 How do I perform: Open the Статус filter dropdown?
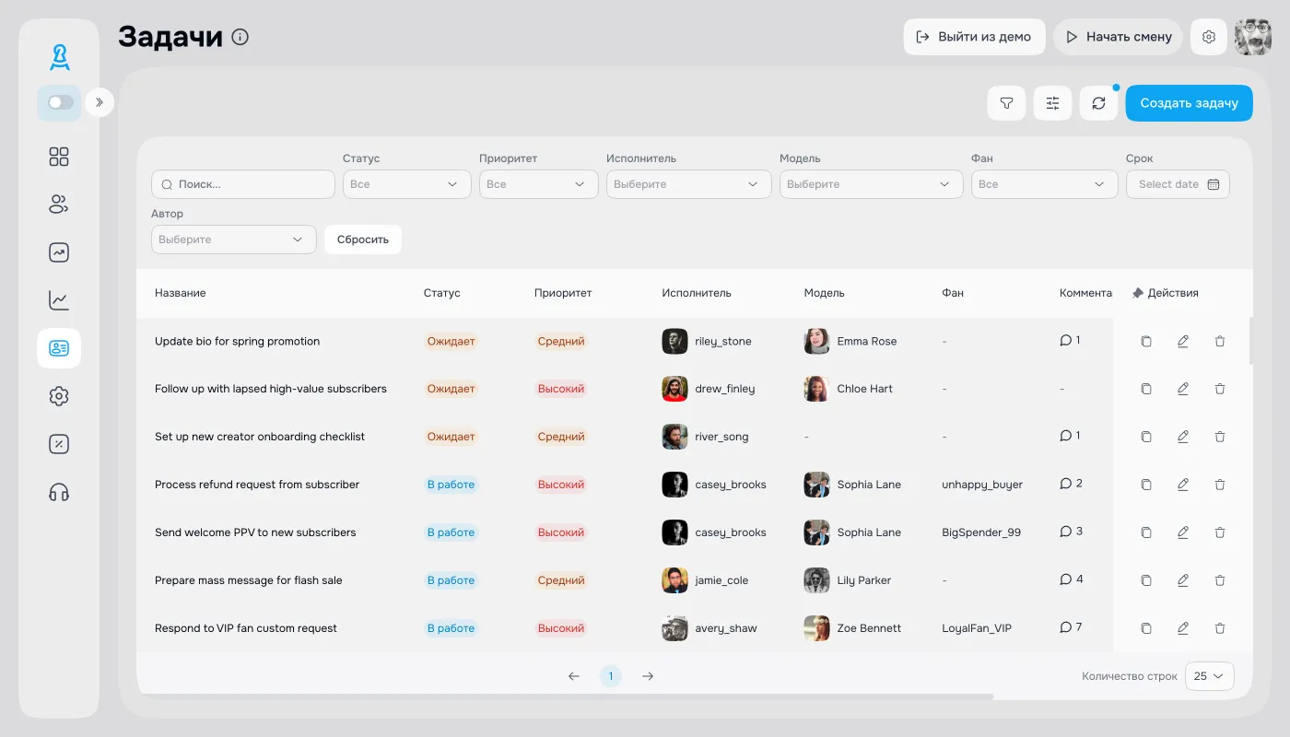[x=406, y=184]
